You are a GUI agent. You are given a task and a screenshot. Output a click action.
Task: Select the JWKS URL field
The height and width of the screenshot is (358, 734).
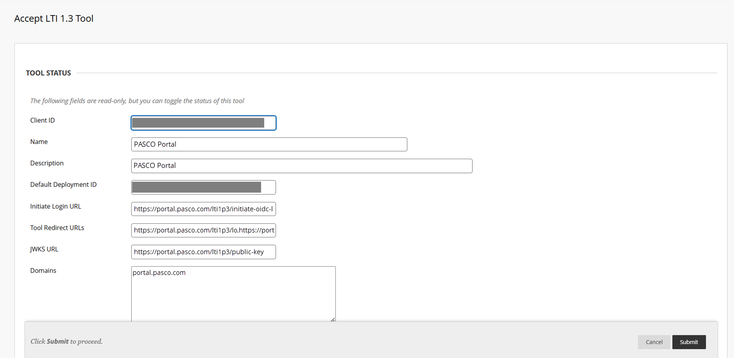pos(203,252)
